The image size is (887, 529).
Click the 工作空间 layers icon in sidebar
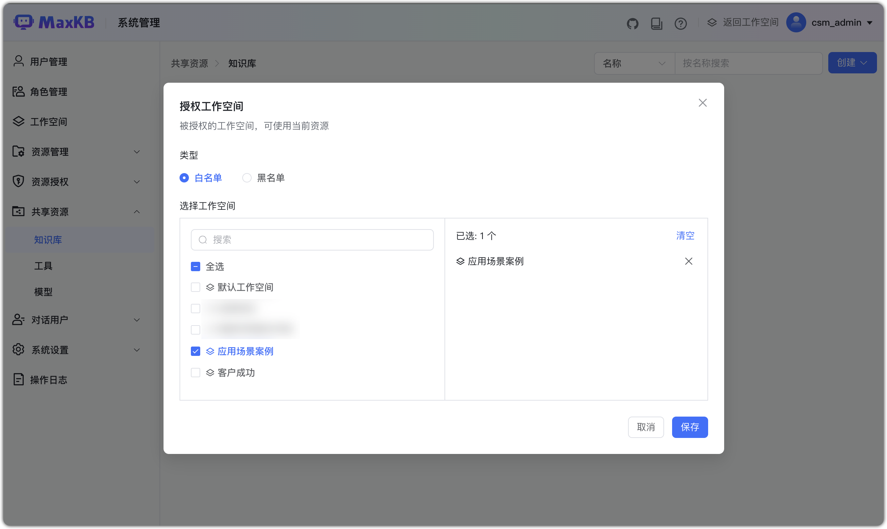point(19,121)
